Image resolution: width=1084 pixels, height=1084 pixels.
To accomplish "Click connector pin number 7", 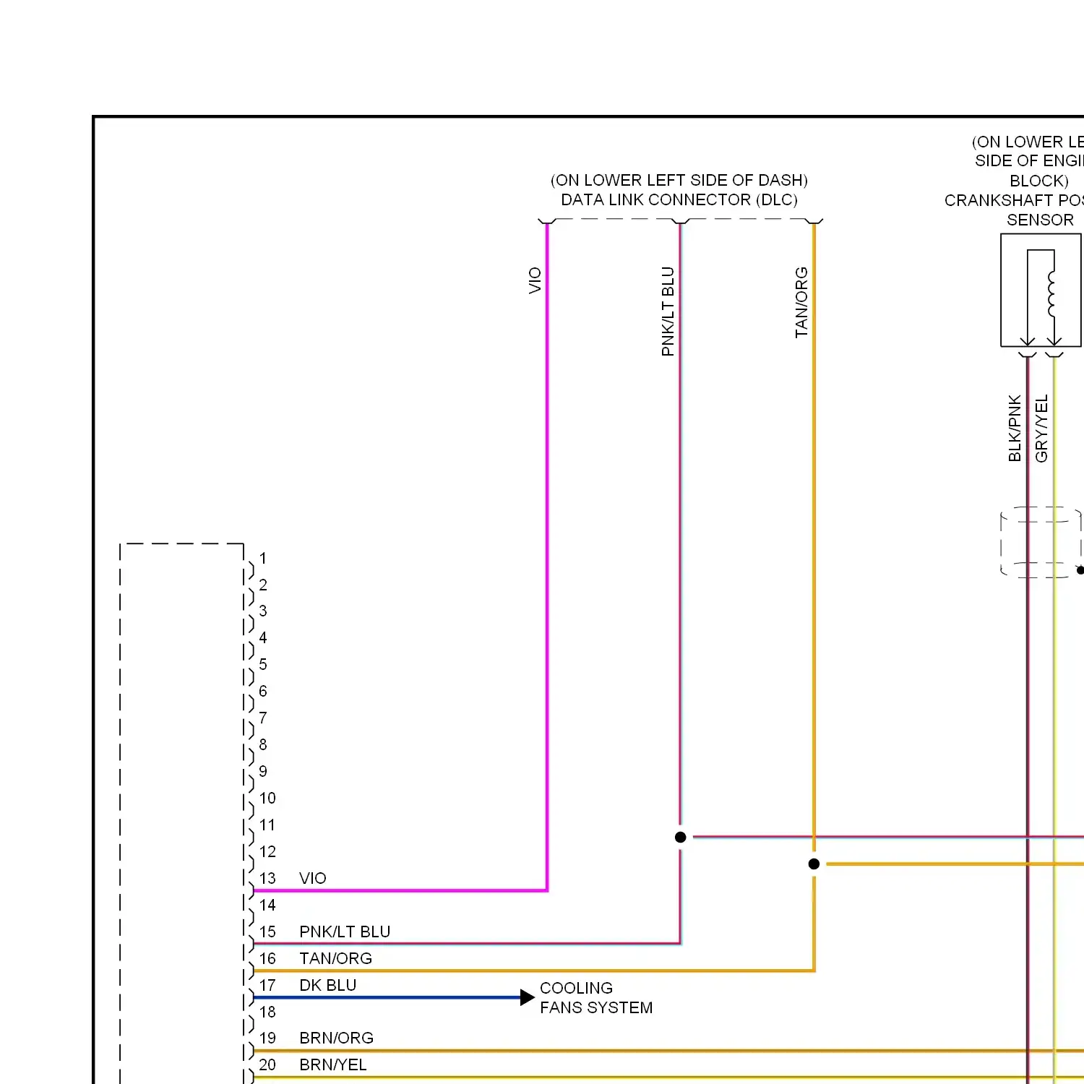I will [263, 718].
